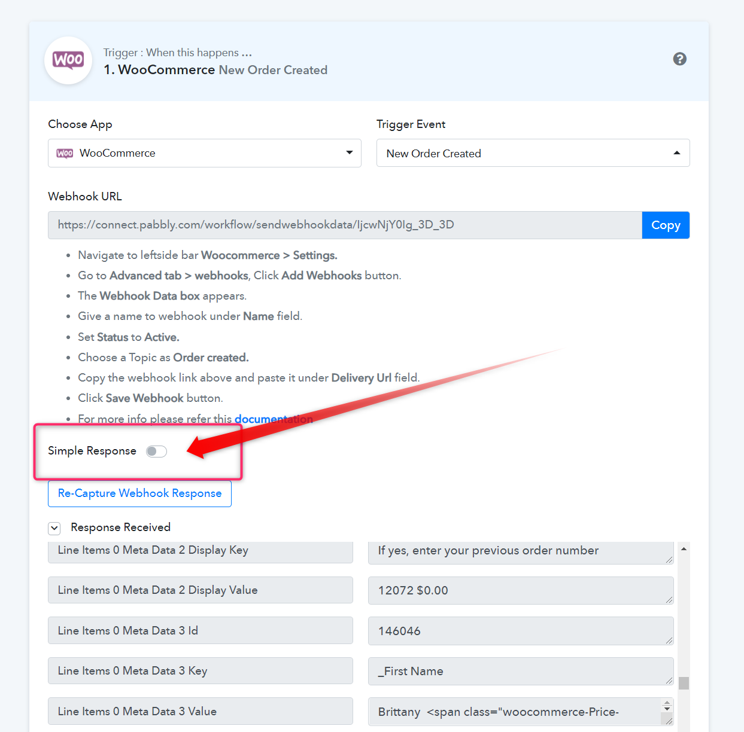Select the _First Name value field
This screenshot has width=744, height=732.
[521, 671]
